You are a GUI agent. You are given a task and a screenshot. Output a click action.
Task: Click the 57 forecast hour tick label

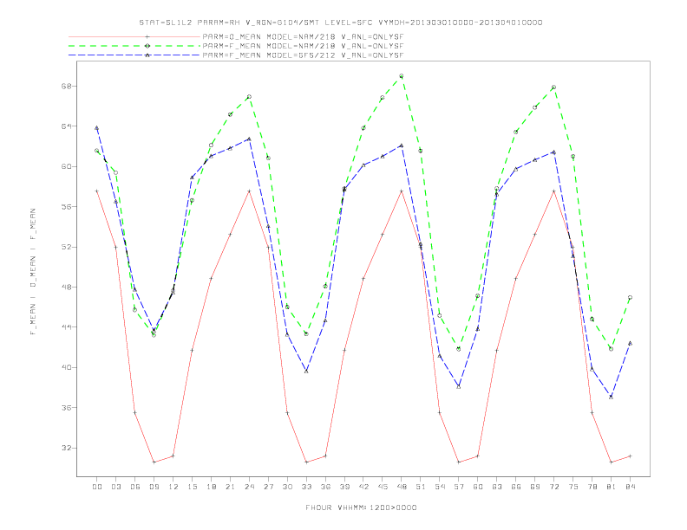pos(459,487)
